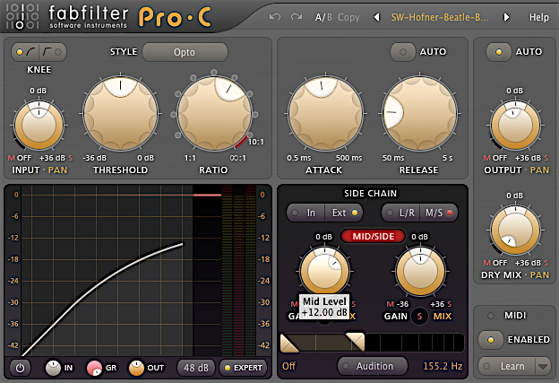The height and width of the screenshot is (383, 559).
Task: Select side chain In source
Action: (305, 213)
